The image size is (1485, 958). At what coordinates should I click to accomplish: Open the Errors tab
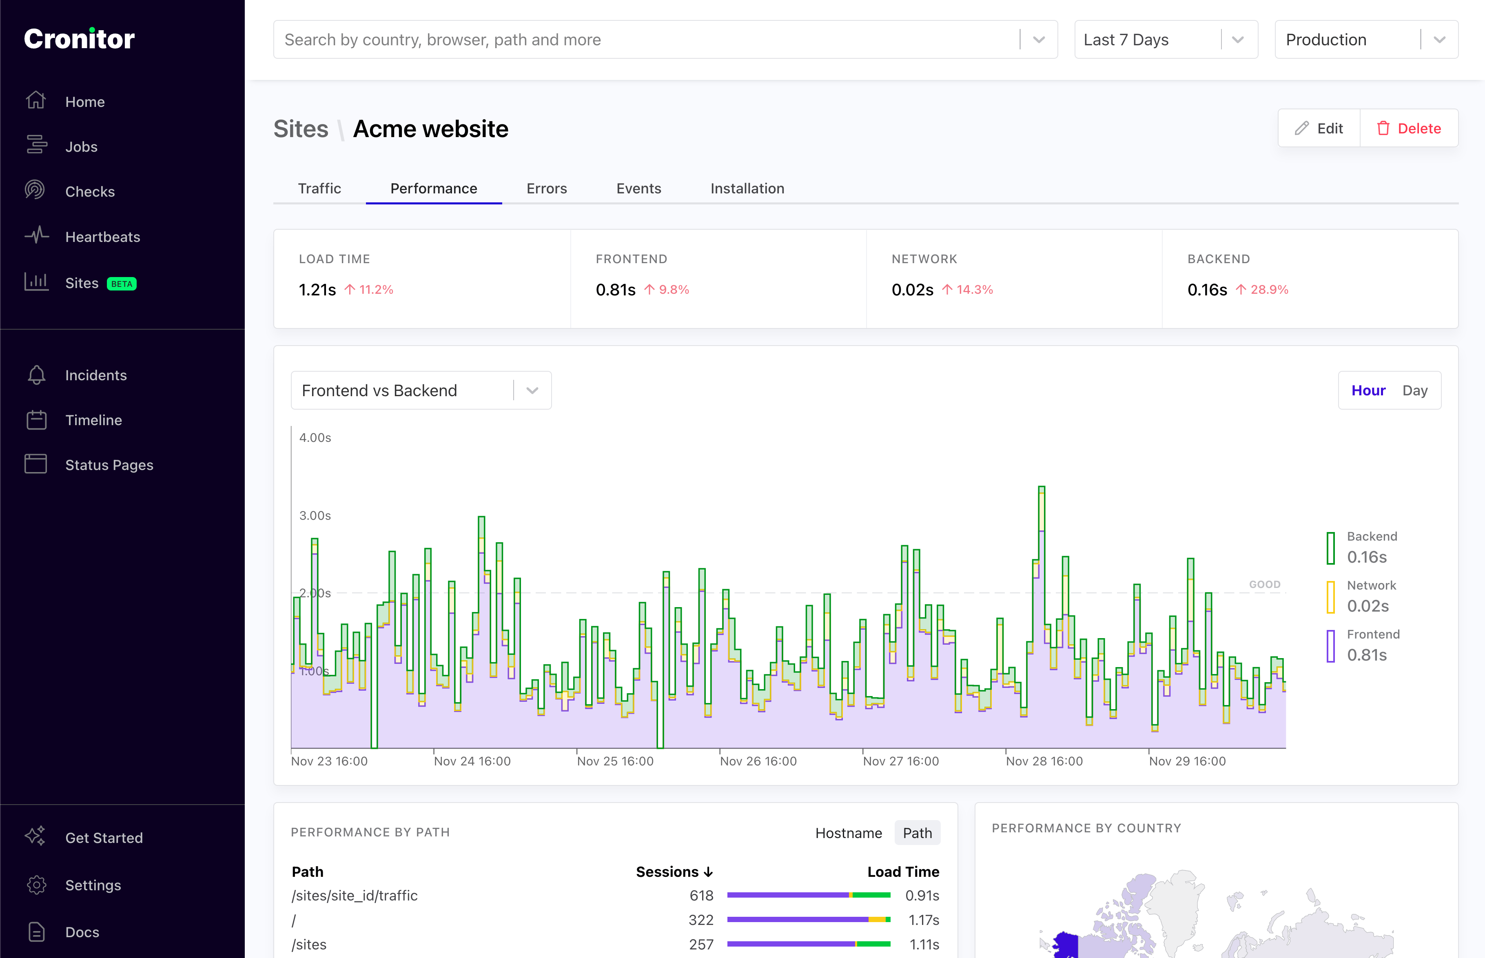(547, 188)
